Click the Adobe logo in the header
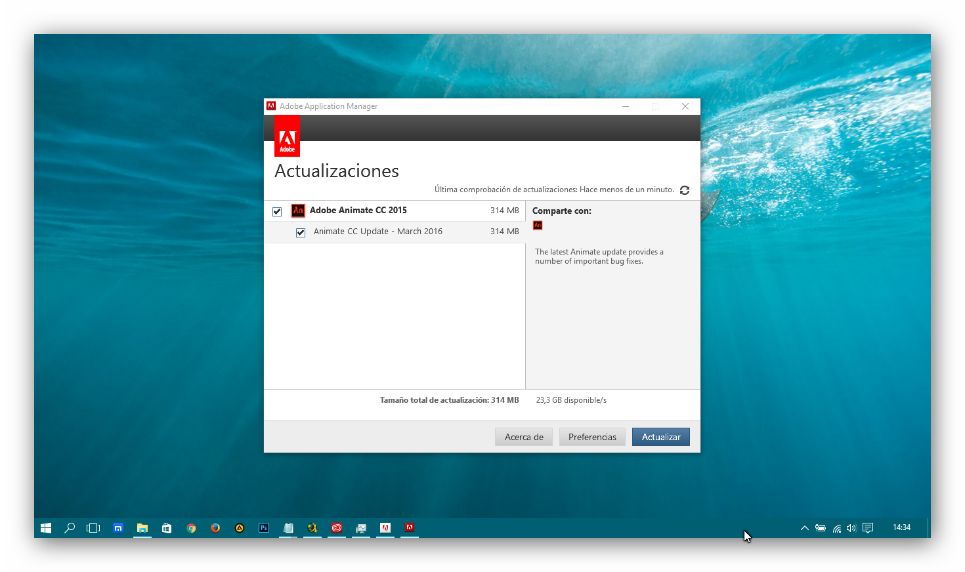965x572 pixels. coord(287,136)
